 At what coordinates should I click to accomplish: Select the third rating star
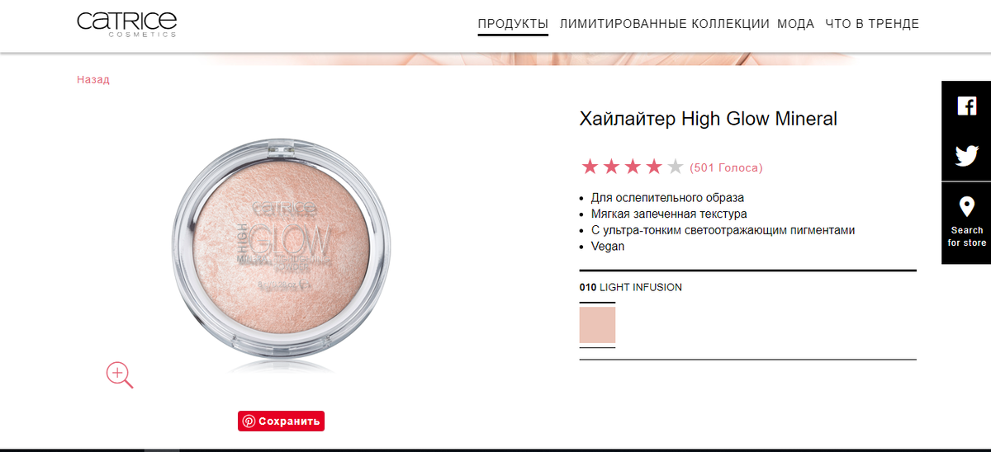(633, 167)
